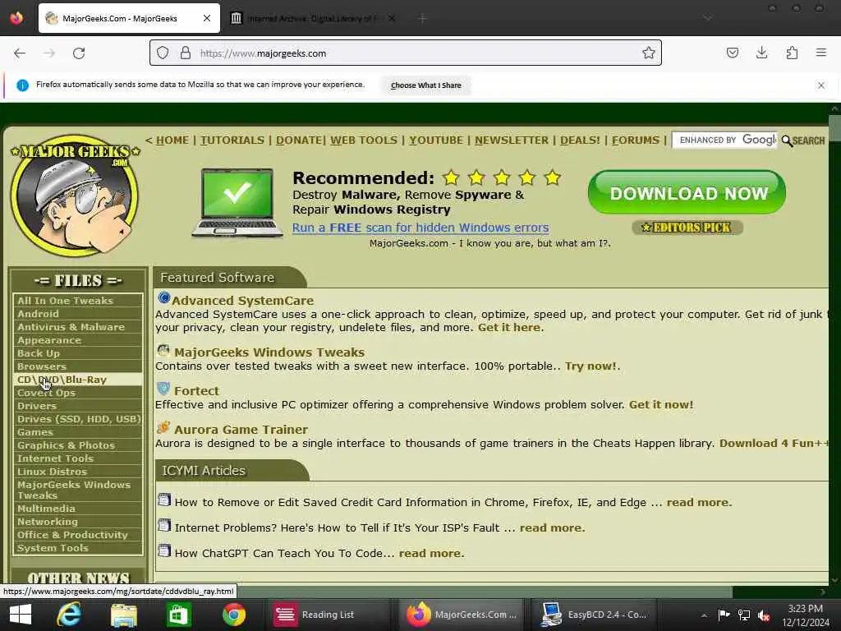
Task: Click the Fortect shield icon
Action: coord(163,389)
